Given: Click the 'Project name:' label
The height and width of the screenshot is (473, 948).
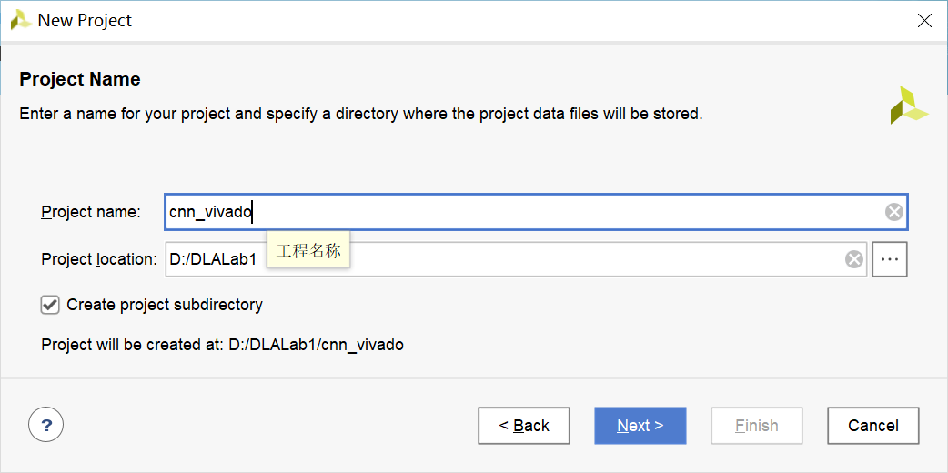Looking at the screenshot, I should [x=91, y=212].
